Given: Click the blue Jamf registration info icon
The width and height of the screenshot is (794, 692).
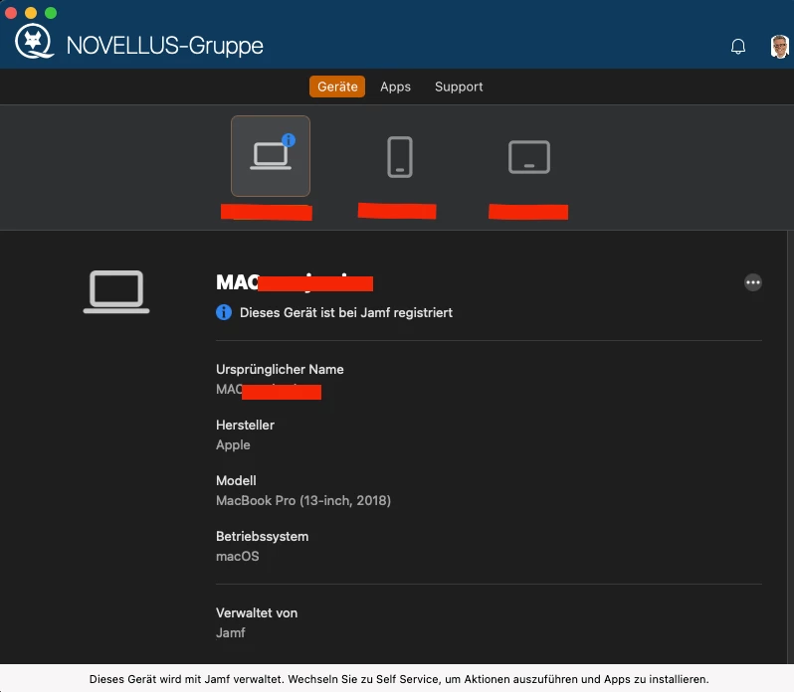Looking at the screenshot, I should pos(224,312).
